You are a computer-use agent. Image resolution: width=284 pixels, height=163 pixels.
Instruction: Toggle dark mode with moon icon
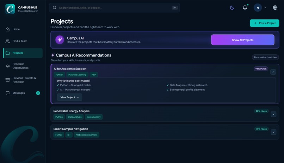click(x=232, y=8)
